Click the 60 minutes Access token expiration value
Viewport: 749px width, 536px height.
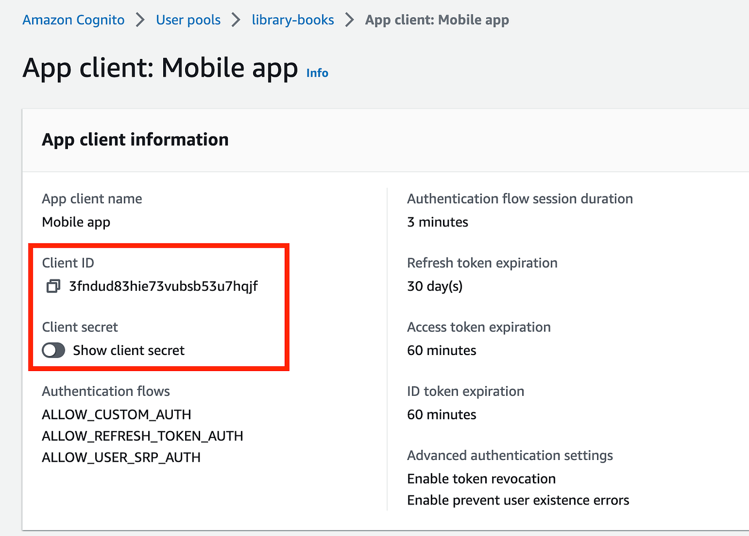442,350
